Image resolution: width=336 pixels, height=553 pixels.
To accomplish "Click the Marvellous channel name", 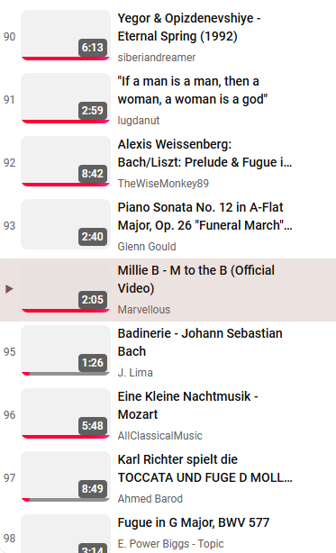I will tap(144, 310).
